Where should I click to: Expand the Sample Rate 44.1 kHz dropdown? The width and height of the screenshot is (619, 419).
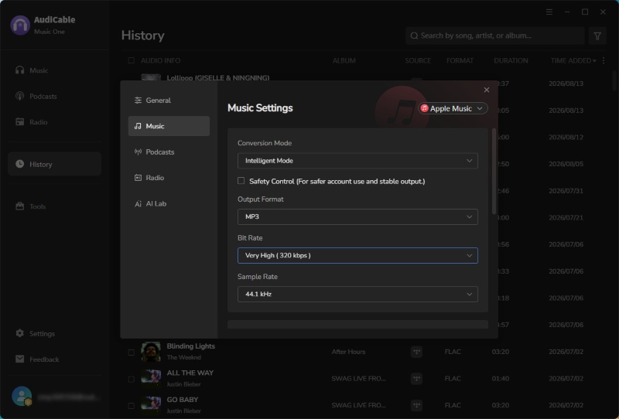tap(357, 294)
